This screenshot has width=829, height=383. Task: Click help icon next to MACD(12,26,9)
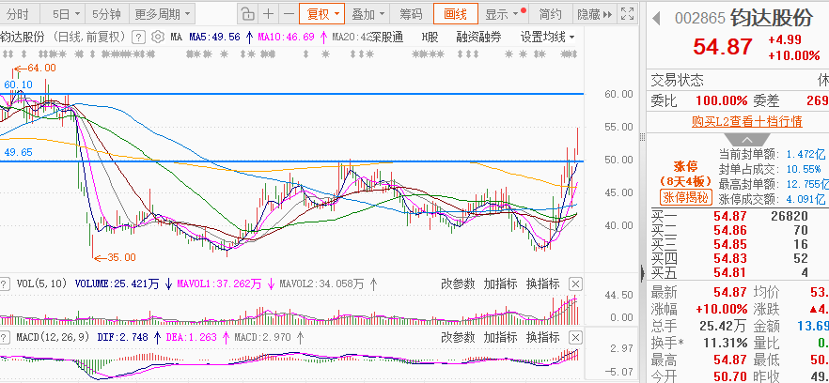click(5, 337)
